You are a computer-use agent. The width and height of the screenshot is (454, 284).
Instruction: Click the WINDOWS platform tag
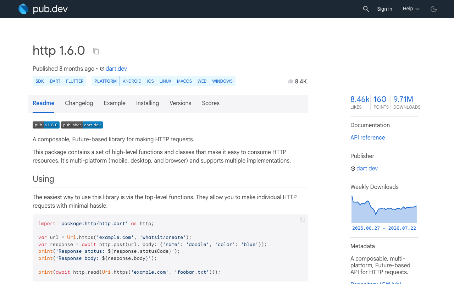(x=222, y=81)
